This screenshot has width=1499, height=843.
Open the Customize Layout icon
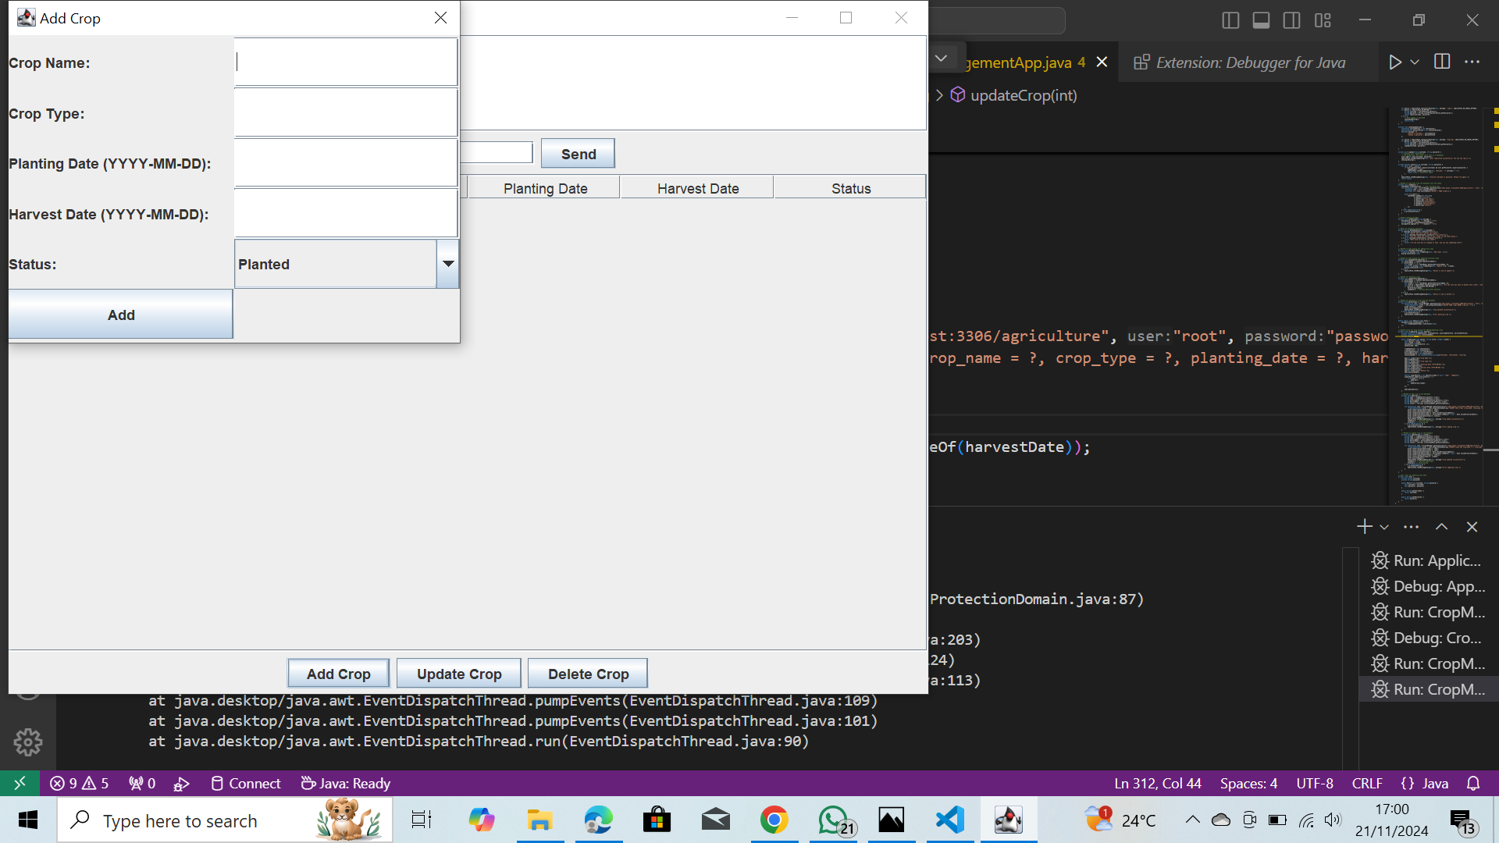click(x=1323, y=20)
